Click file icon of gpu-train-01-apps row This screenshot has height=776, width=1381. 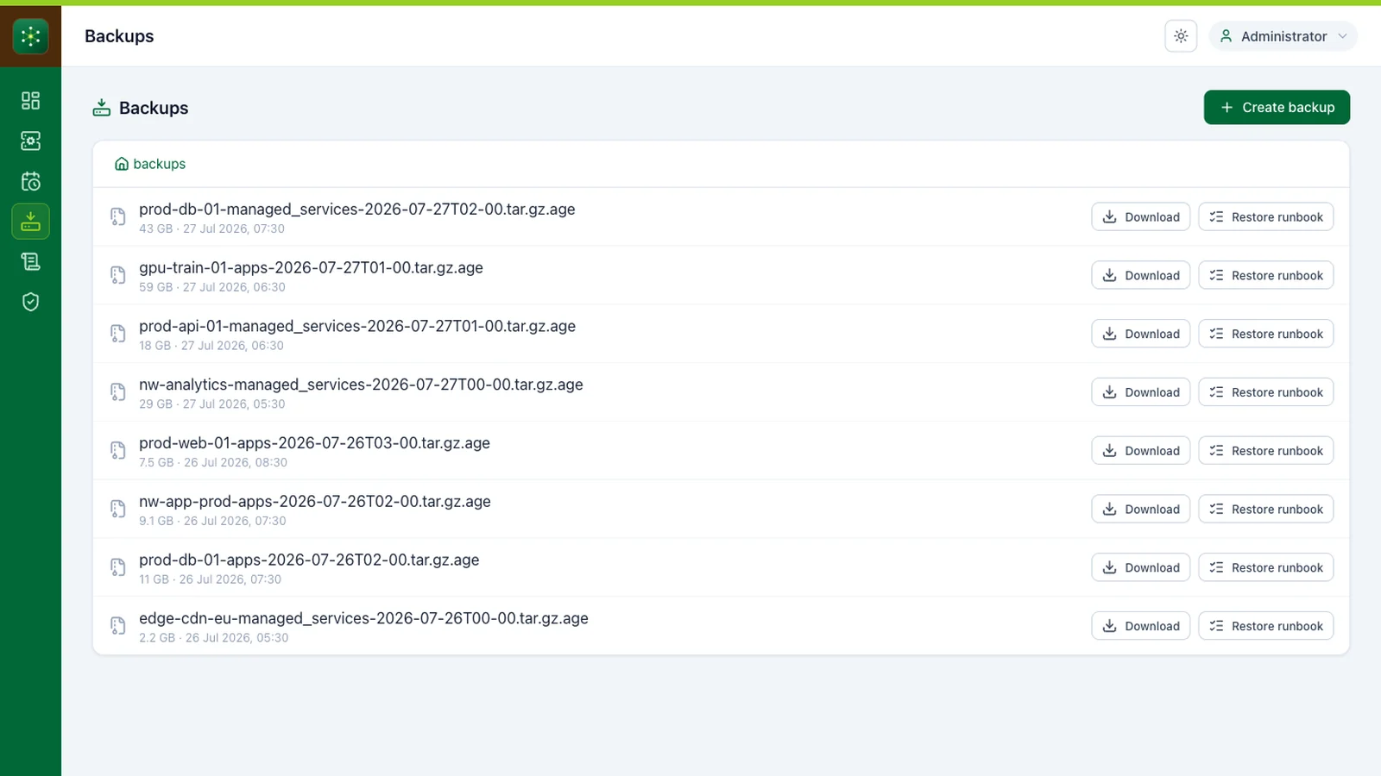pos(118,276)
